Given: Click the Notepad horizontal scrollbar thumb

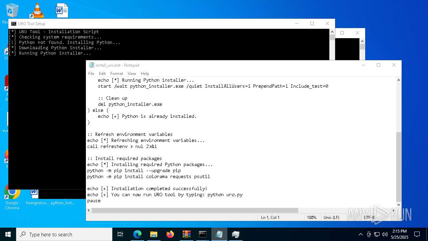Looking at the screenshot, I should [x=195, y=210].
